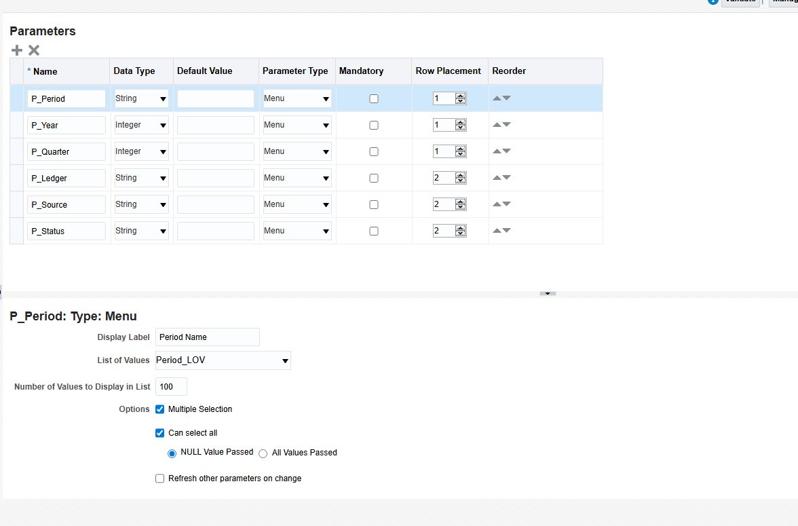Click the Row Placement column header
The width and height of the screenshot is (798, 526).
(448, 71)
